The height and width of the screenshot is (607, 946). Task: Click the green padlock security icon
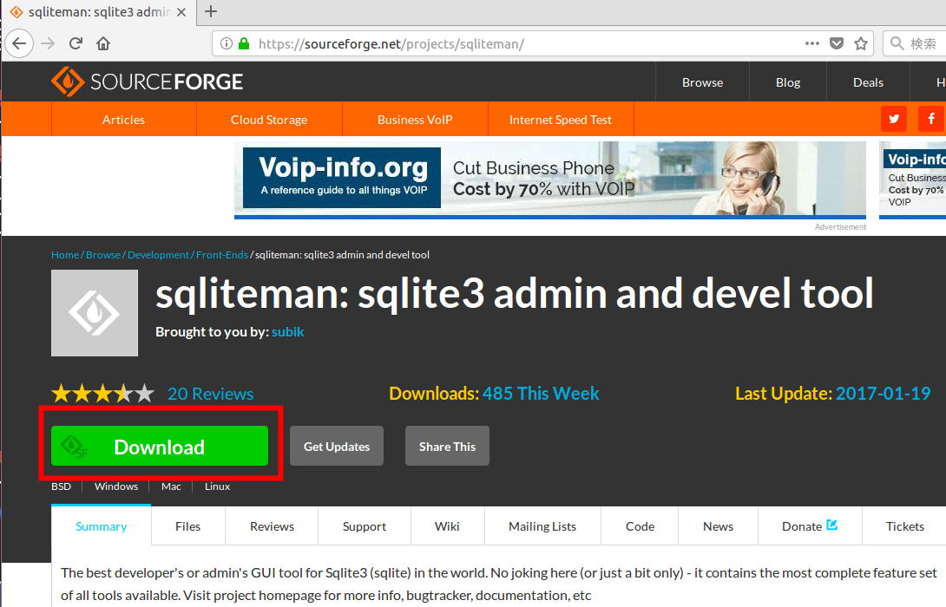[x=244, y=43]
